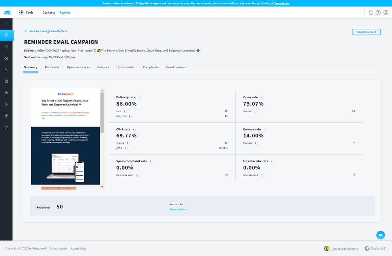Open the notifications bell
This screenshot has height=256, width=392.
pos(370,12)
